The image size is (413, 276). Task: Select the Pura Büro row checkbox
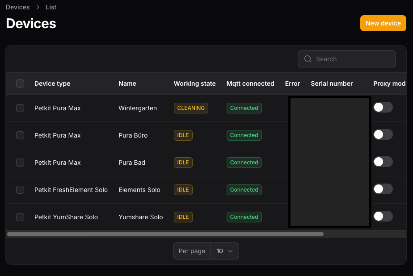[20, 135]
